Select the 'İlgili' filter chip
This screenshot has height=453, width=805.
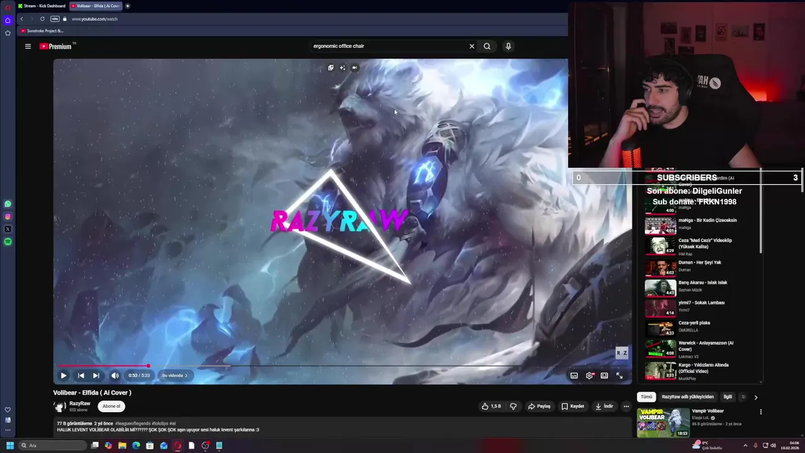[728, 397]
